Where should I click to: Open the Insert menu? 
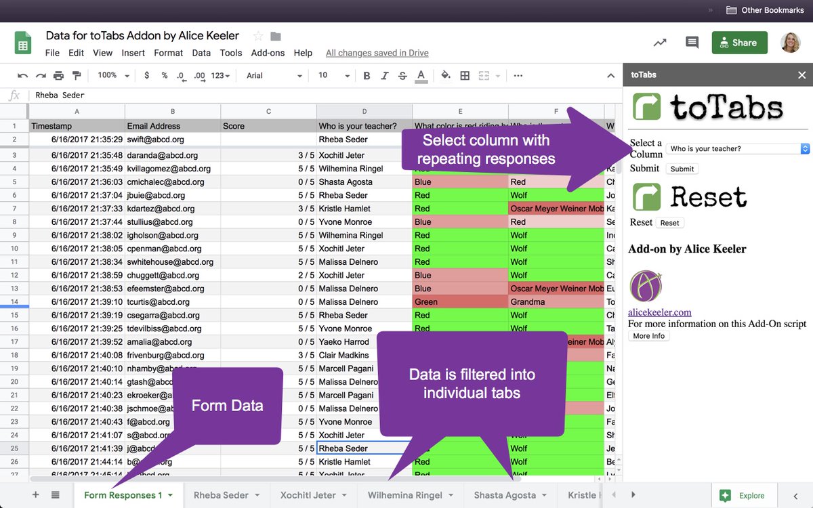(x=133, y=53)
